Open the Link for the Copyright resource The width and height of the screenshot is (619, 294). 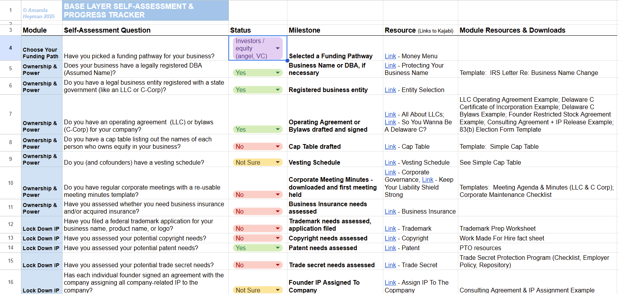coord(390,238)
